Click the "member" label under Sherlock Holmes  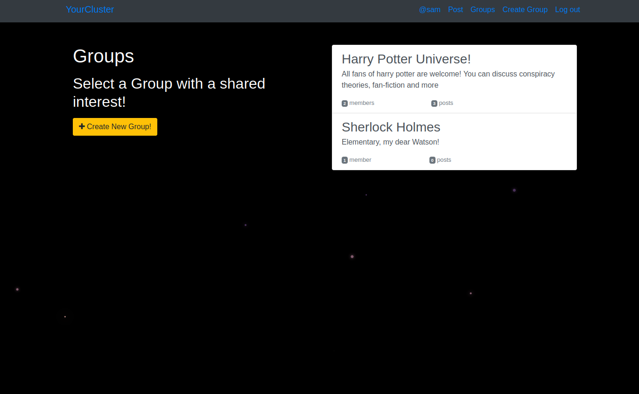(x=360, y=159)
